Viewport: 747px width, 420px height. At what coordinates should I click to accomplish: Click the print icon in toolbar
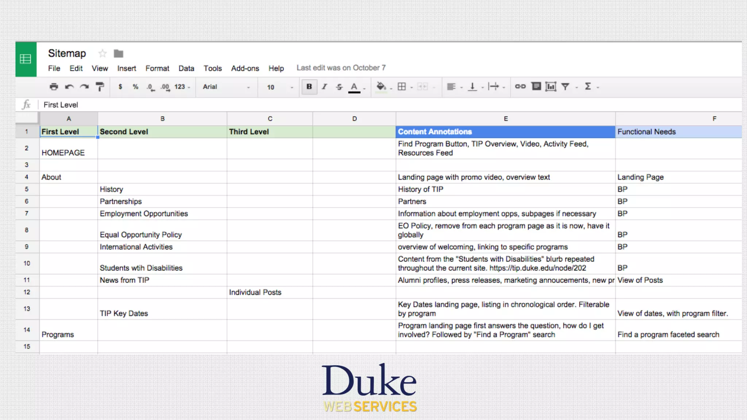coord(54,87)
